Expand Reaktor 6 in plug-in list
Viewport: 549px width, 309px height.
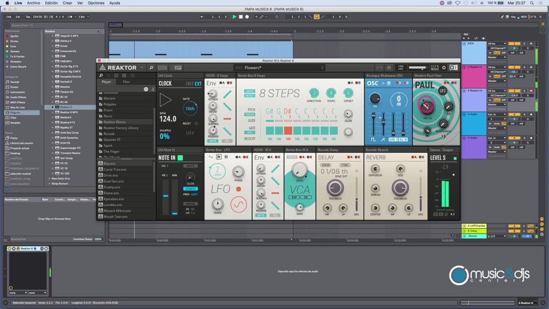coord(53,107)
